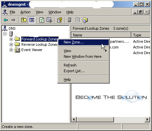Open the Window menu

[55, 12]
